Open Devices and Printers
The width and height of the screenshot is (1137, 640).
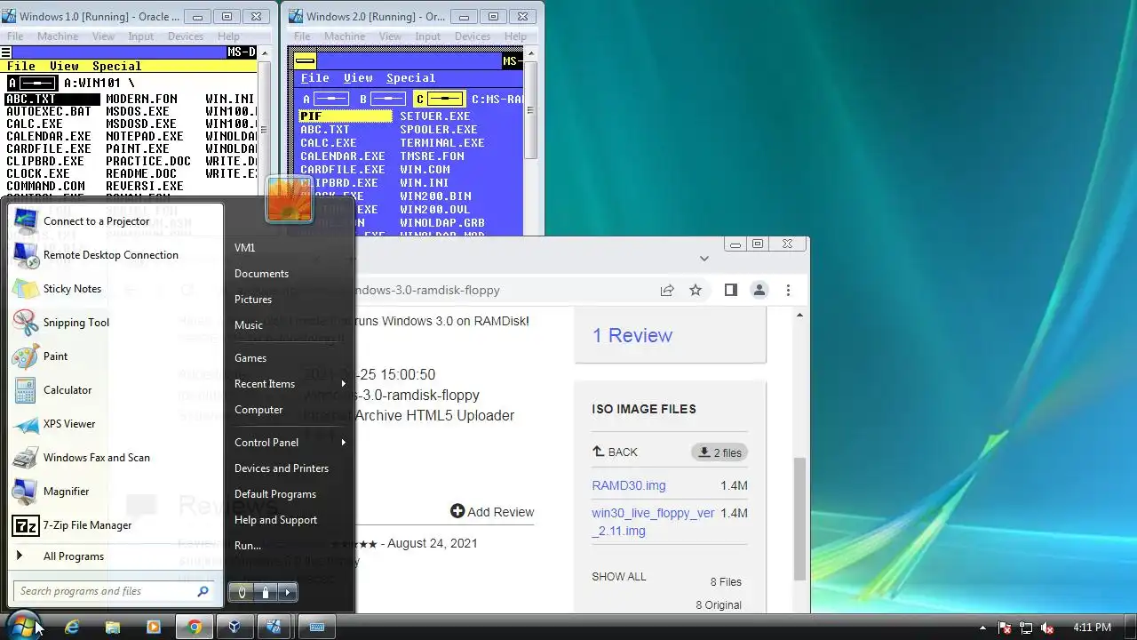pos(282,468)
